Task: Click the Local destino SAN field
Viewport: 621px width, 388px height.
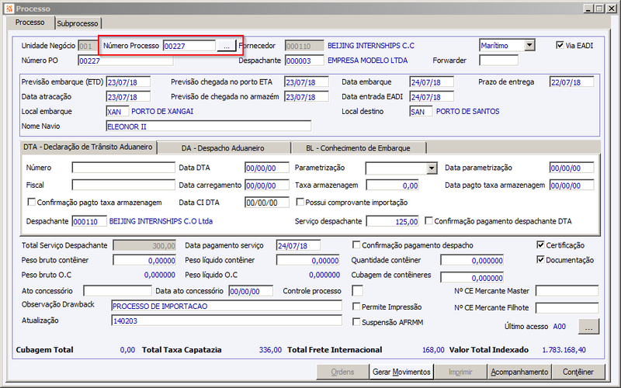Action: [x=421, y=112]
